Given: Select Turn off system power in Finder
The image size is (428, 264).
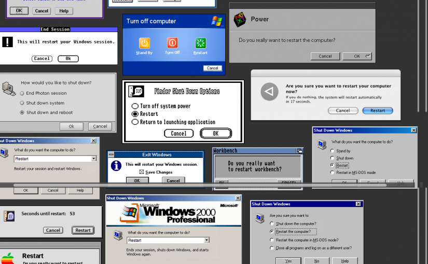Looking at the screenshot, I should tap(135, 106).
